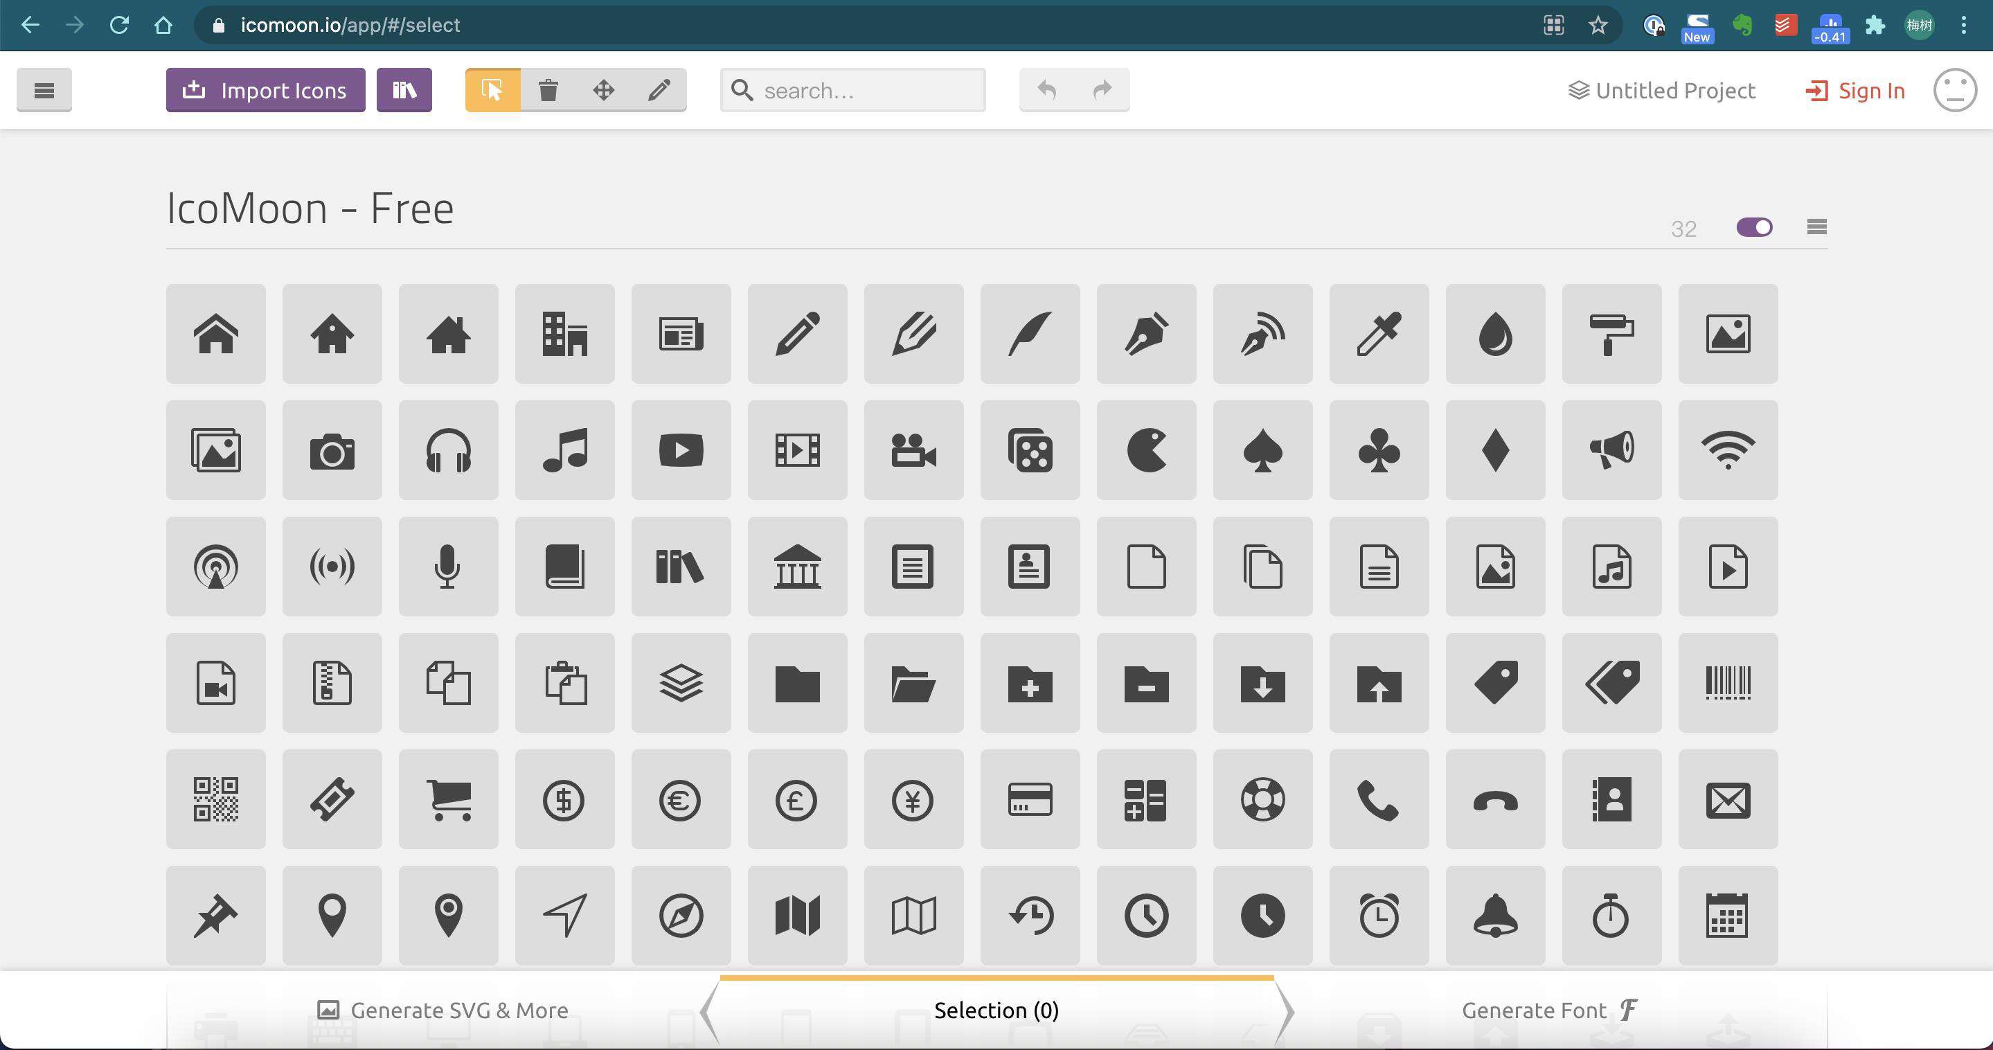1993x1050 pixels.
Task: Click the Import Icons button
Action: coord(265,90)
